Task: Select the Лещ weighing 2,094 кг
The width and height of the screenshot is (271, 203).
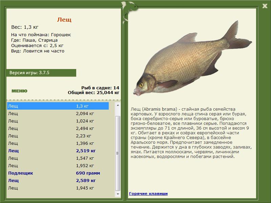Action: point(58,114)
